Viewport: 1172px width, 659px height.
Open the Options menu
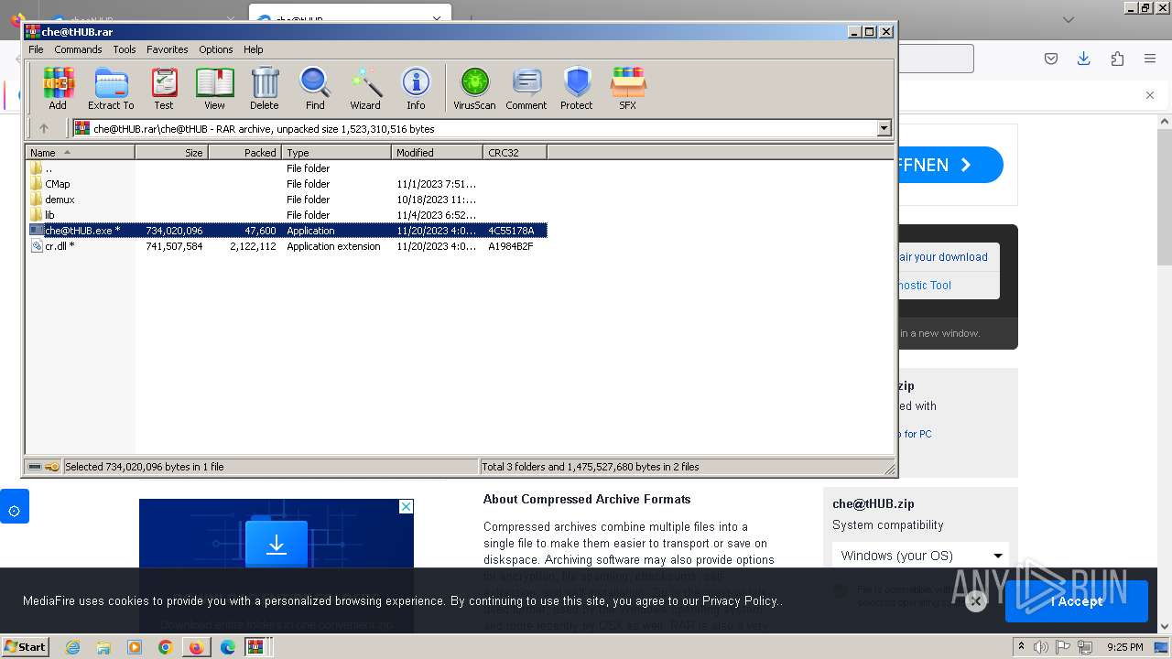pyautogui.click(x=216, y=49)
